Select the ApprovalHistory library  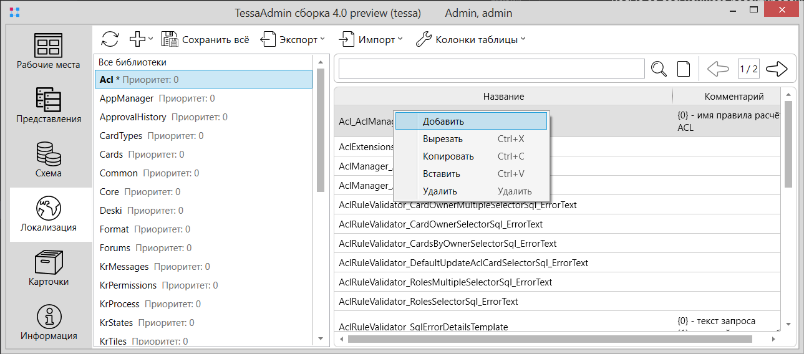click(203, 117)
